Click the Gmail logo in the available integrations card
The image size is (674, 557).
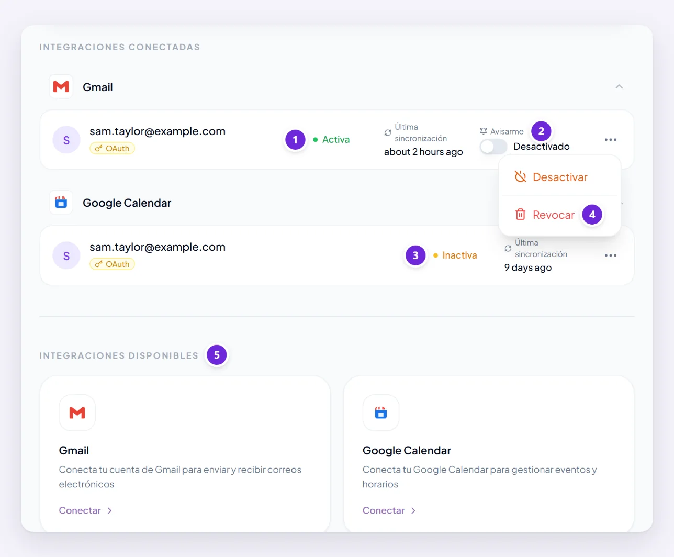pos(77,413)
